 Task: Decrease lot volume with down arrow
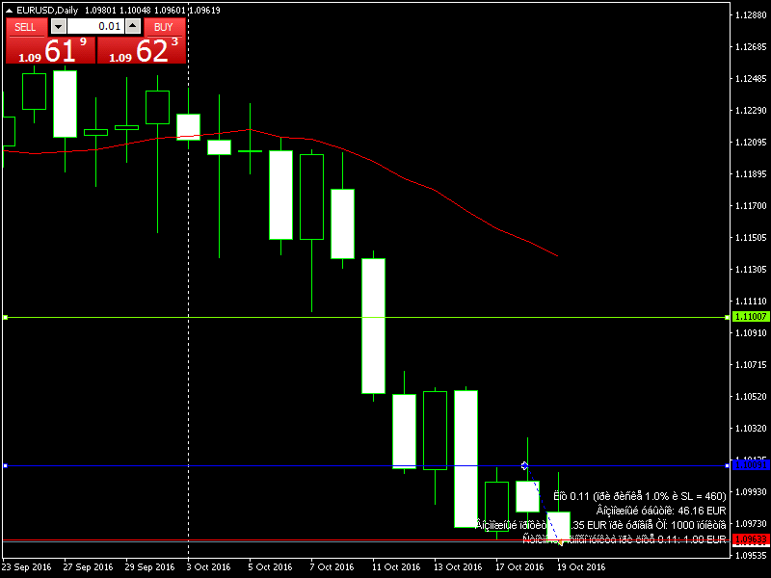pos(58,27)
